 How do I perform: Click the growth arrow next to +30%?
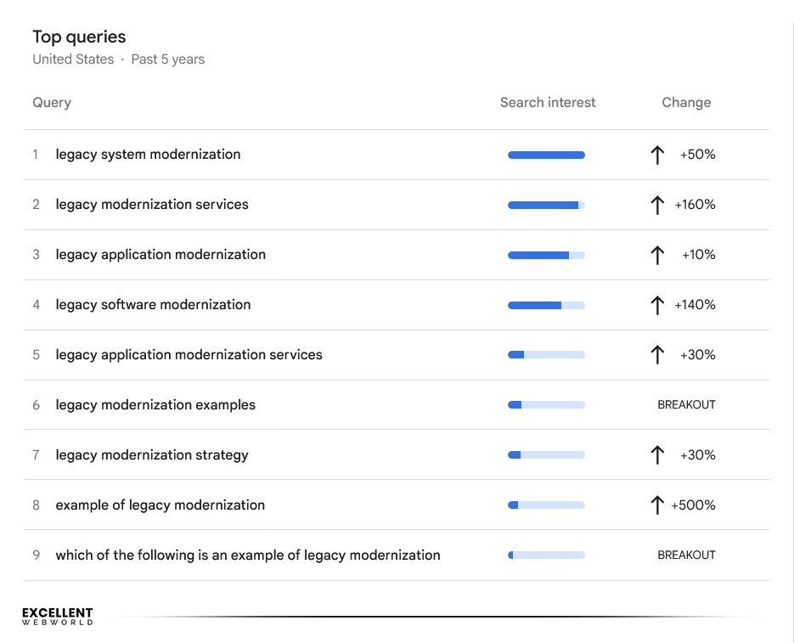(x=657, y=355)
